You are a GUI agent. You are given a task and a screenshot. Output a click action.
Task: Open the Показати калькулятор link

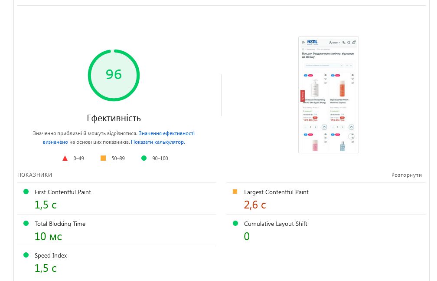158,142
